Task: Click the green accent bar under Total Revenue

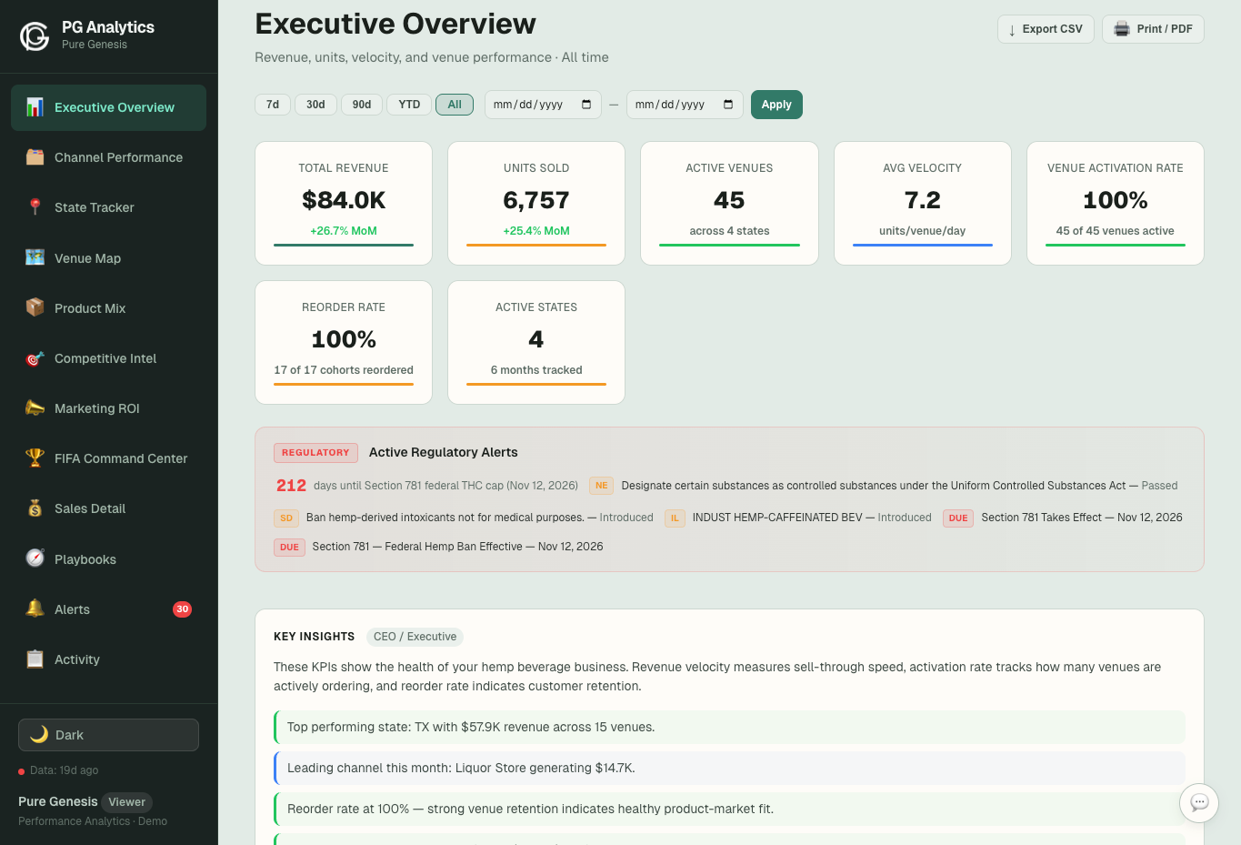Action: [343, 244]
